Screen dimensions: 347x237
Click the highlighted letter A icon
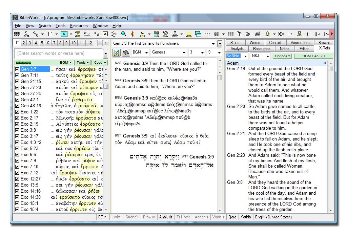[x=64, y=34]
